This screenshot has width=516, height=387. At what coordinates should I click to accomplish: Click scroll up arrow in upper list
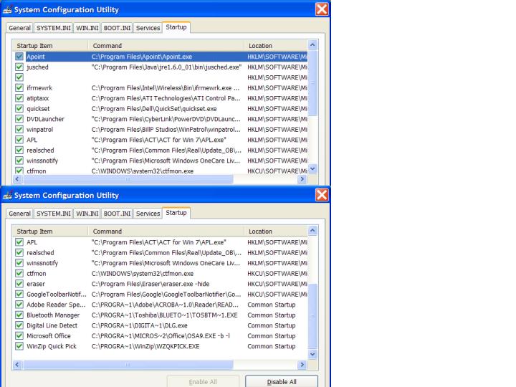(312, 44)
